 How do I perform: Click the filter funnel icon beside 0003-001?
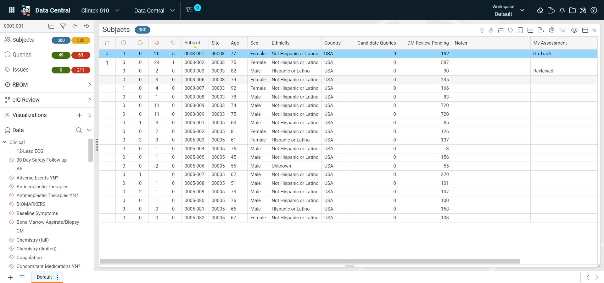pos(63,26)
